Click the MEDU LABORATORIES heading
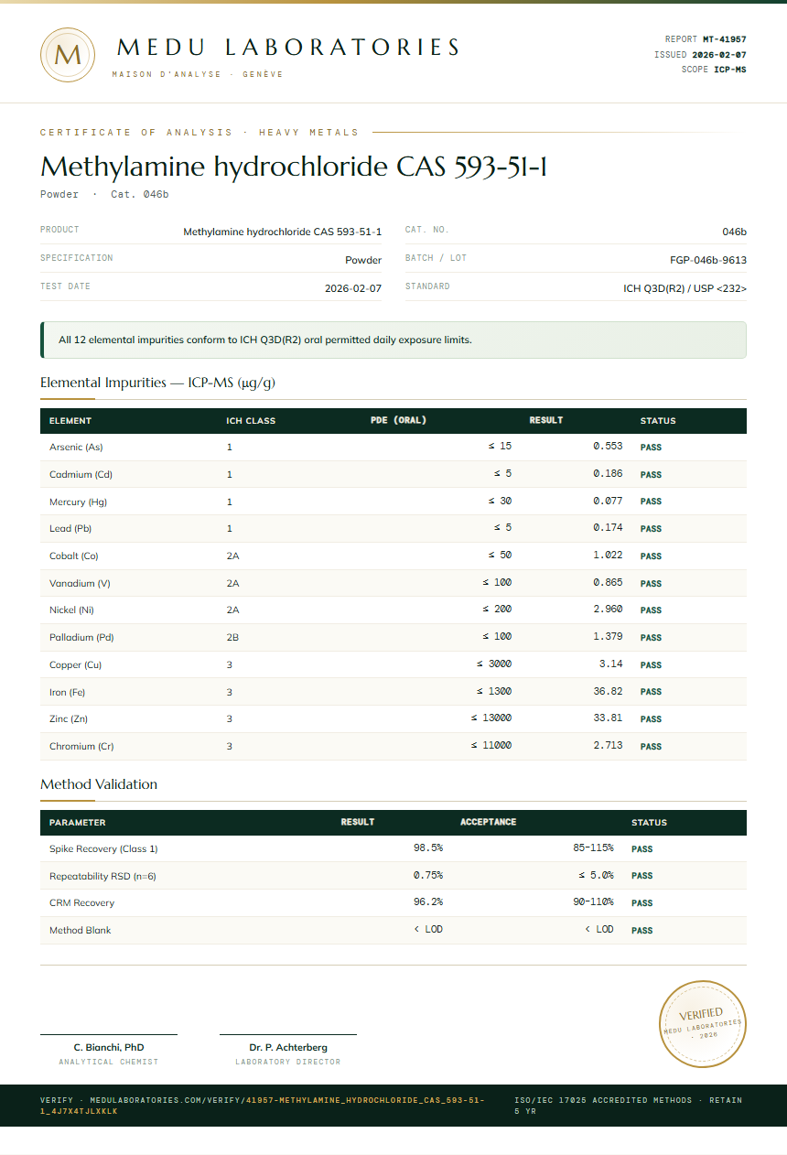This screenshot has height=1155, width=787. (288, 48)
